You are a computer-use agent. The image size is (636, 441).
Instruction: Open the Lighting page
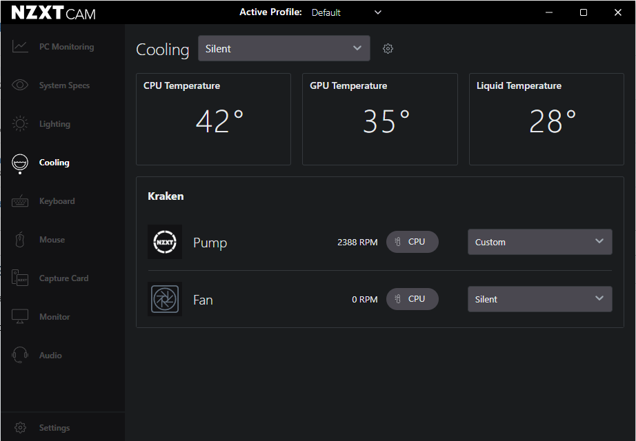click(54, 123)
